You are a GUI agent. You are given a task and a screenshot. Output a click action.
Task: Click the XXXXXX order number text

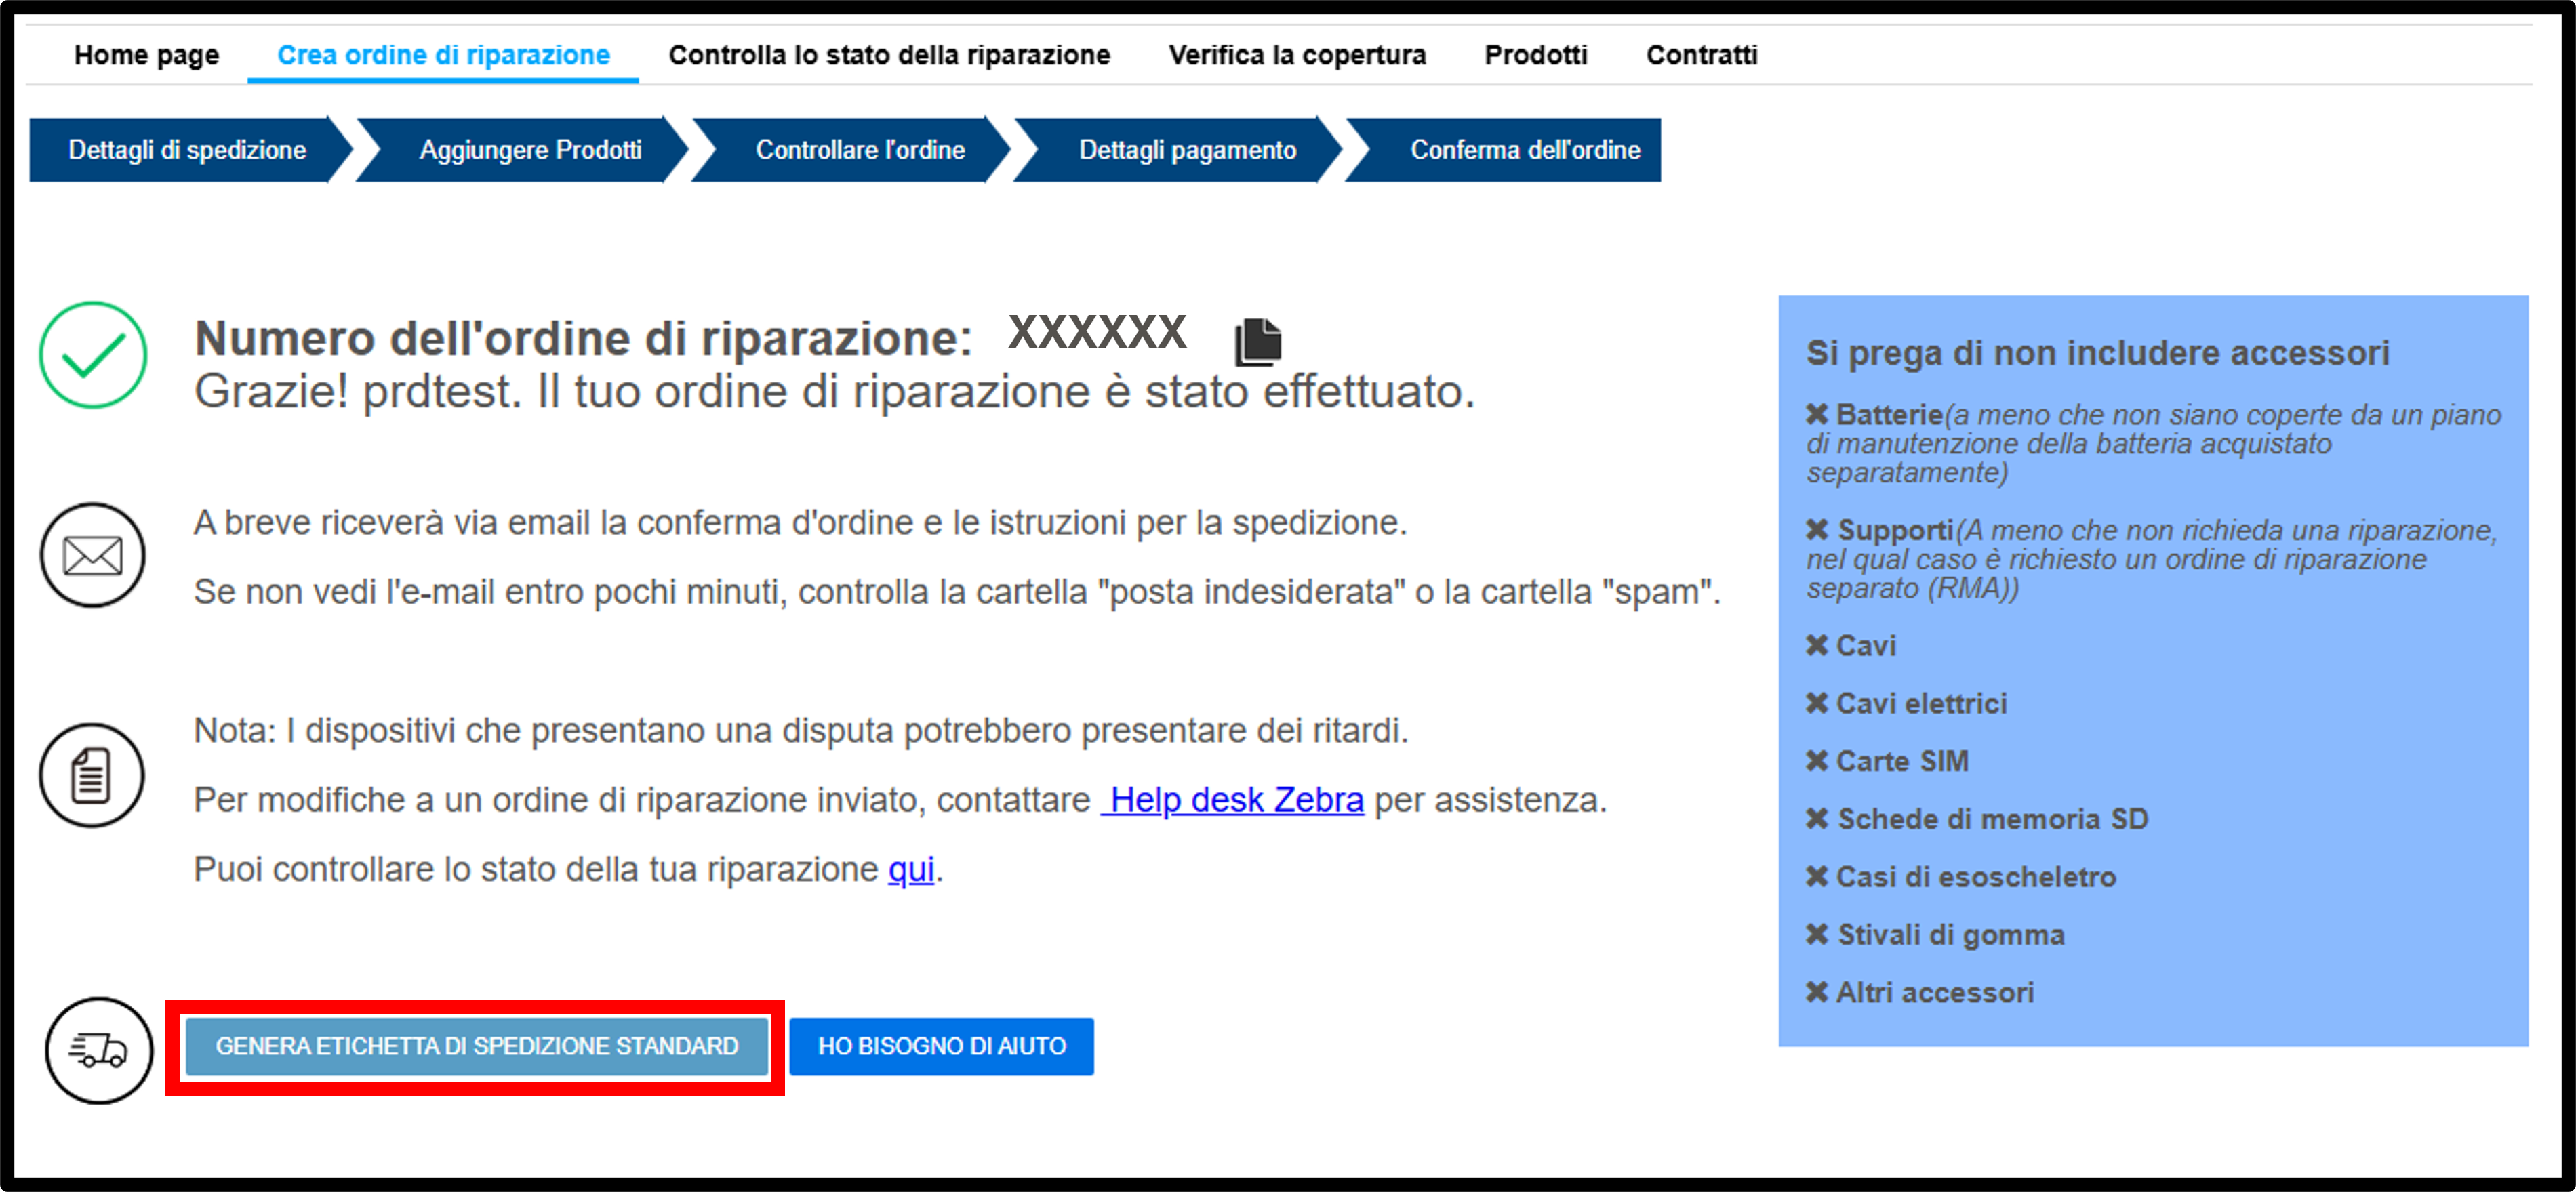tap(1097, 332)
